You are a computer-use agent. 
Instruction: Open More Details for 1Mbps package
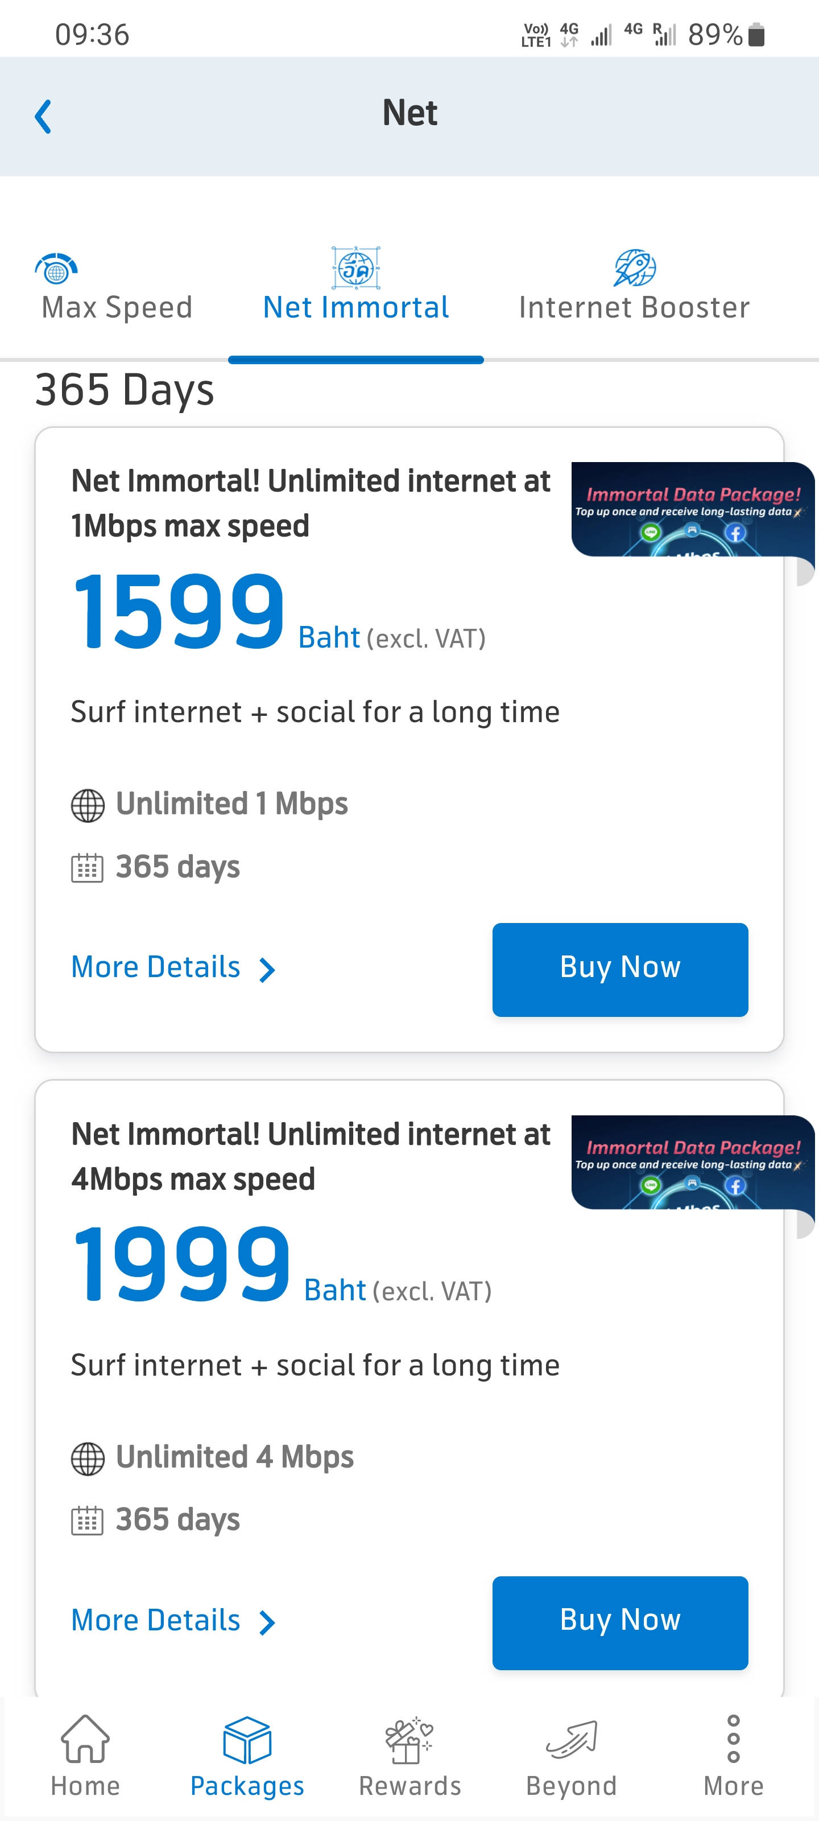coord(156,967)
